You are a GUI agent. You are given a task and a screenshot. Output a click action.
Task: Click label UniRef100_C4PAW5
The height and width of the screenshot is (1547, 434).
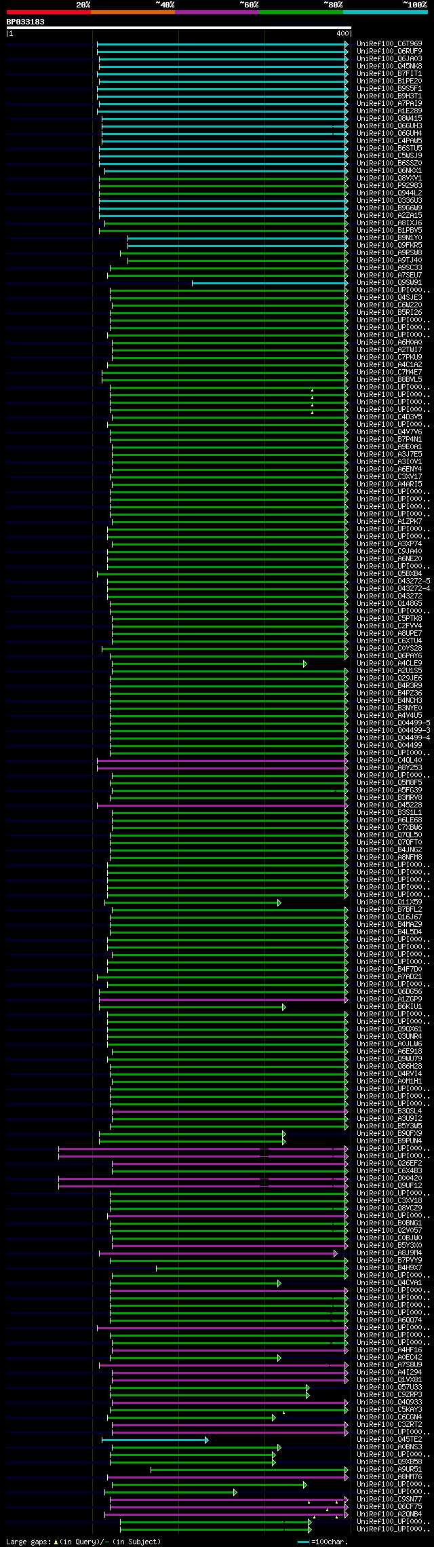click(x=389, y=140)
